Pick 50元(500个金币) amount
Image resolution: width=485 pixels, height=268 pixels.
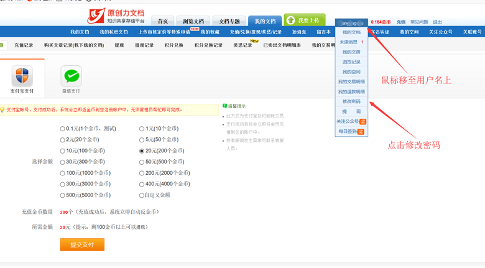(x=142, y=162)
